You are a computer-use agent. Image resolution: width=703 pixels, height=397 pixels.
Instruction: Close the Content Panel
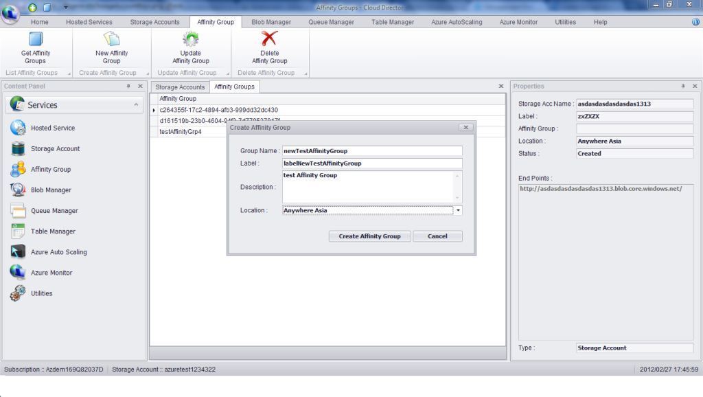140,86
